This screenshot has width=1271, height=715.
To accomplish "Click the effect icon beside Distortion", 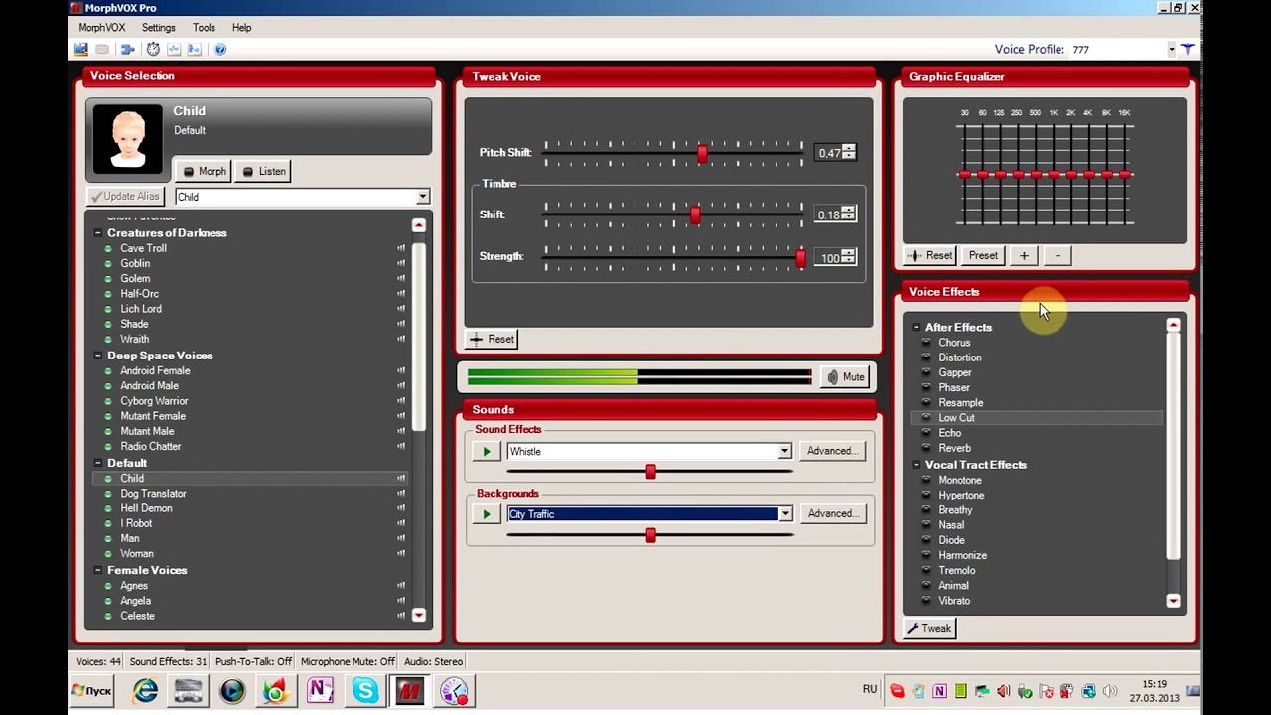I will coord(927,357).
